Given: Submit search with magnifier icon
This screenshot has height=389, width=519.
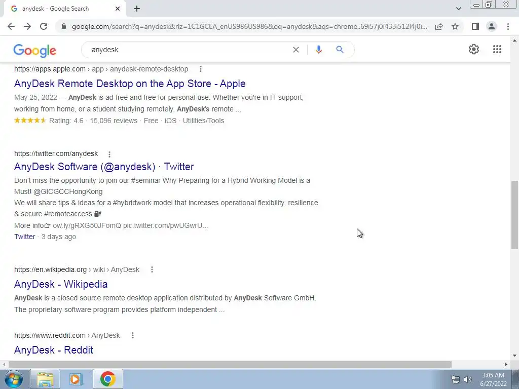Looking at the screenshot, I should tap(340, 50).
